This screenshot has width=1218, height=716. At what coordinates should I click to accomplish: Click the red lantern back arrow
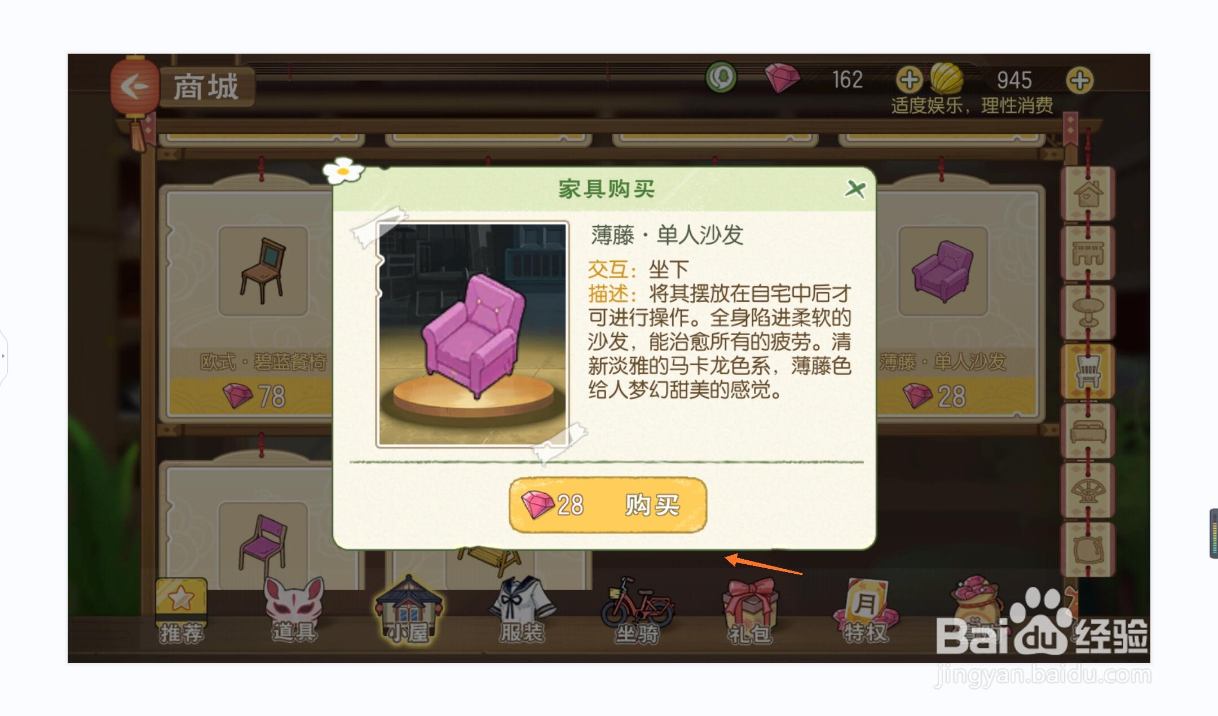pos(135,87)
